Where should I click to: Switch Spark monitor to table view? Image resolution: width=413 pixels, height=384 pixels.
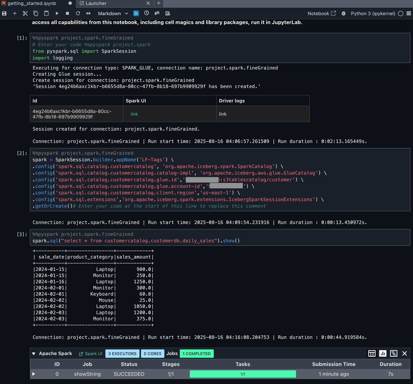(372, 353)
